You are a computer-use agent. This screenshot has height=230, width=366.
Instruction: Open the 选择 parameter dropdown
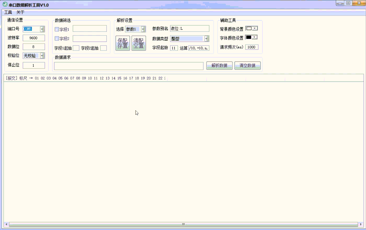click(143, 29)
